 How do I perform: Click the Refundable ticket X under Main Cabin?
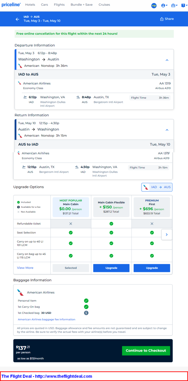pos(71,224)
